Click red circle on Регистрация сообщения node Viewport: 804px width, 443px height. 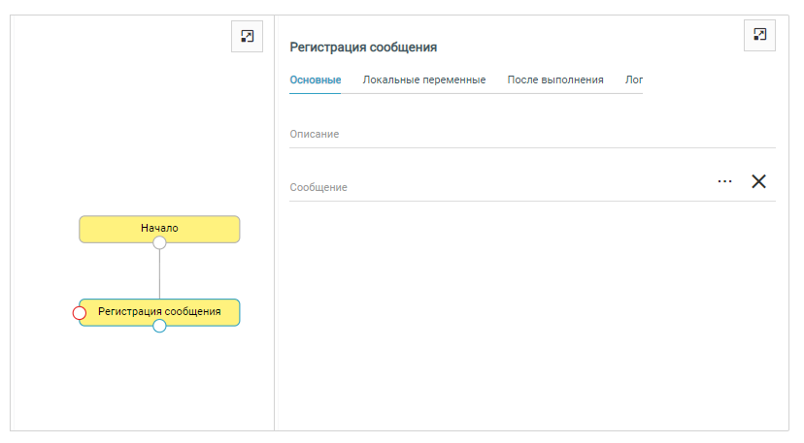(x=80, y=312)
